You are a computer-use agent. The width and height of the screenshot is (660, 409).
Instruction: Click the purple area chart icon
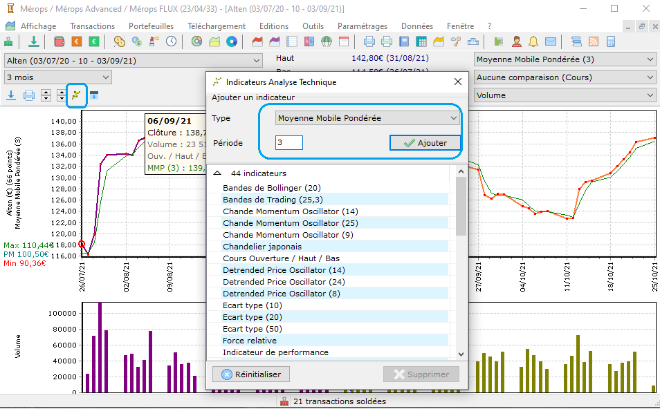[x=275, y=41]
